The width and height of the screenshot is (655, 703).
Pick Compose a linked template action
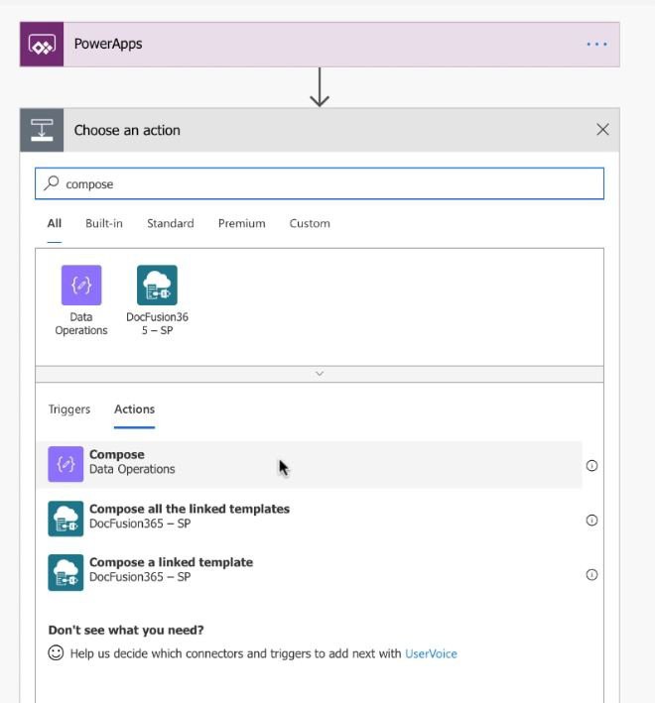click(310, 572)
